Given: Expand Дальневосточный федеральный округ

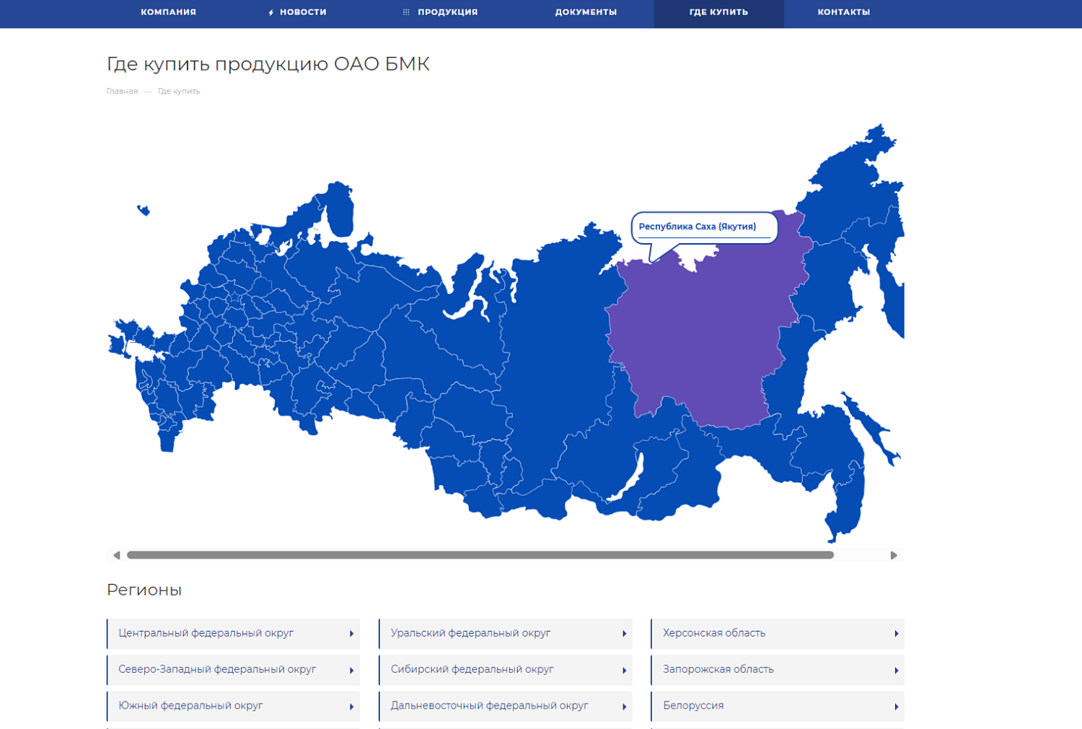Looking at the screenshot, I should click(x=505, y=706).
